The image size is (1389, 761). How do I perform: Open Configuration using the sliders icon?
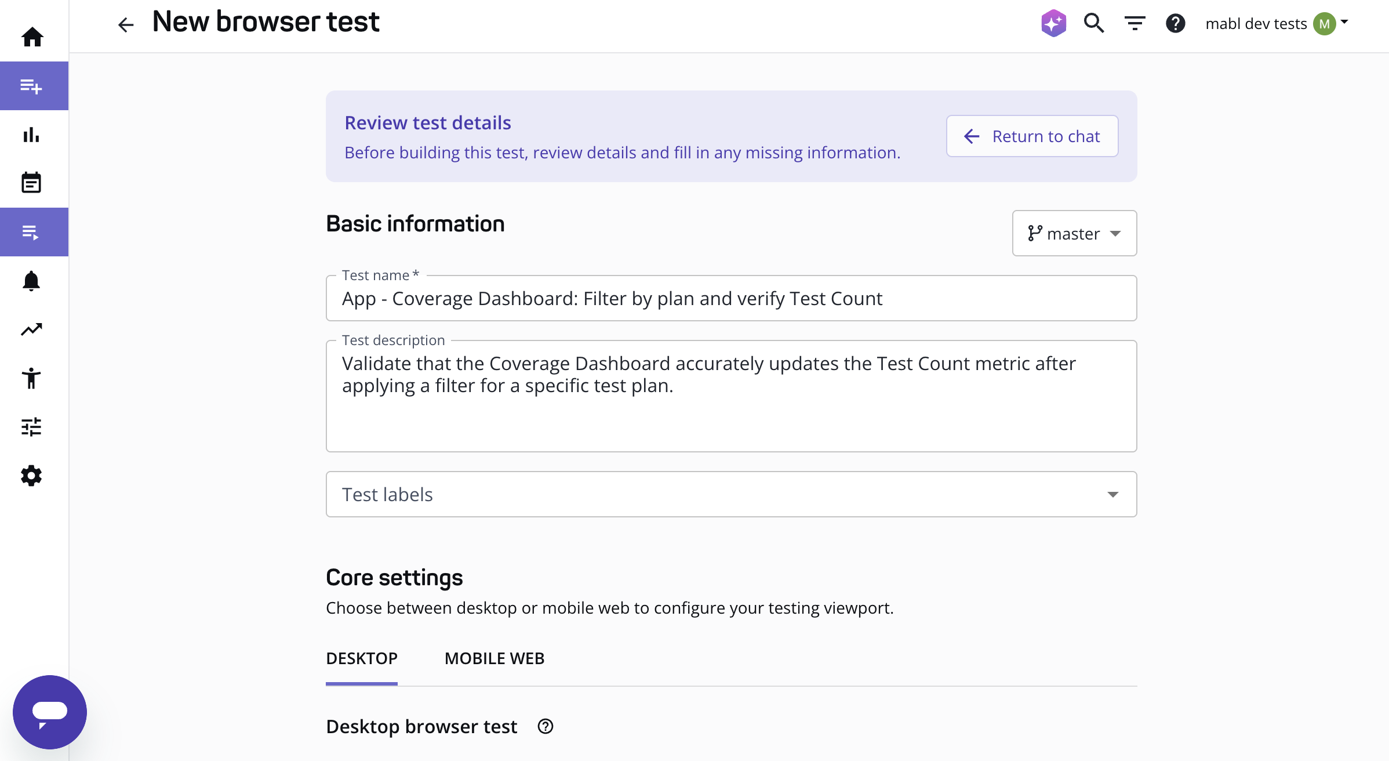pos(32,427)
